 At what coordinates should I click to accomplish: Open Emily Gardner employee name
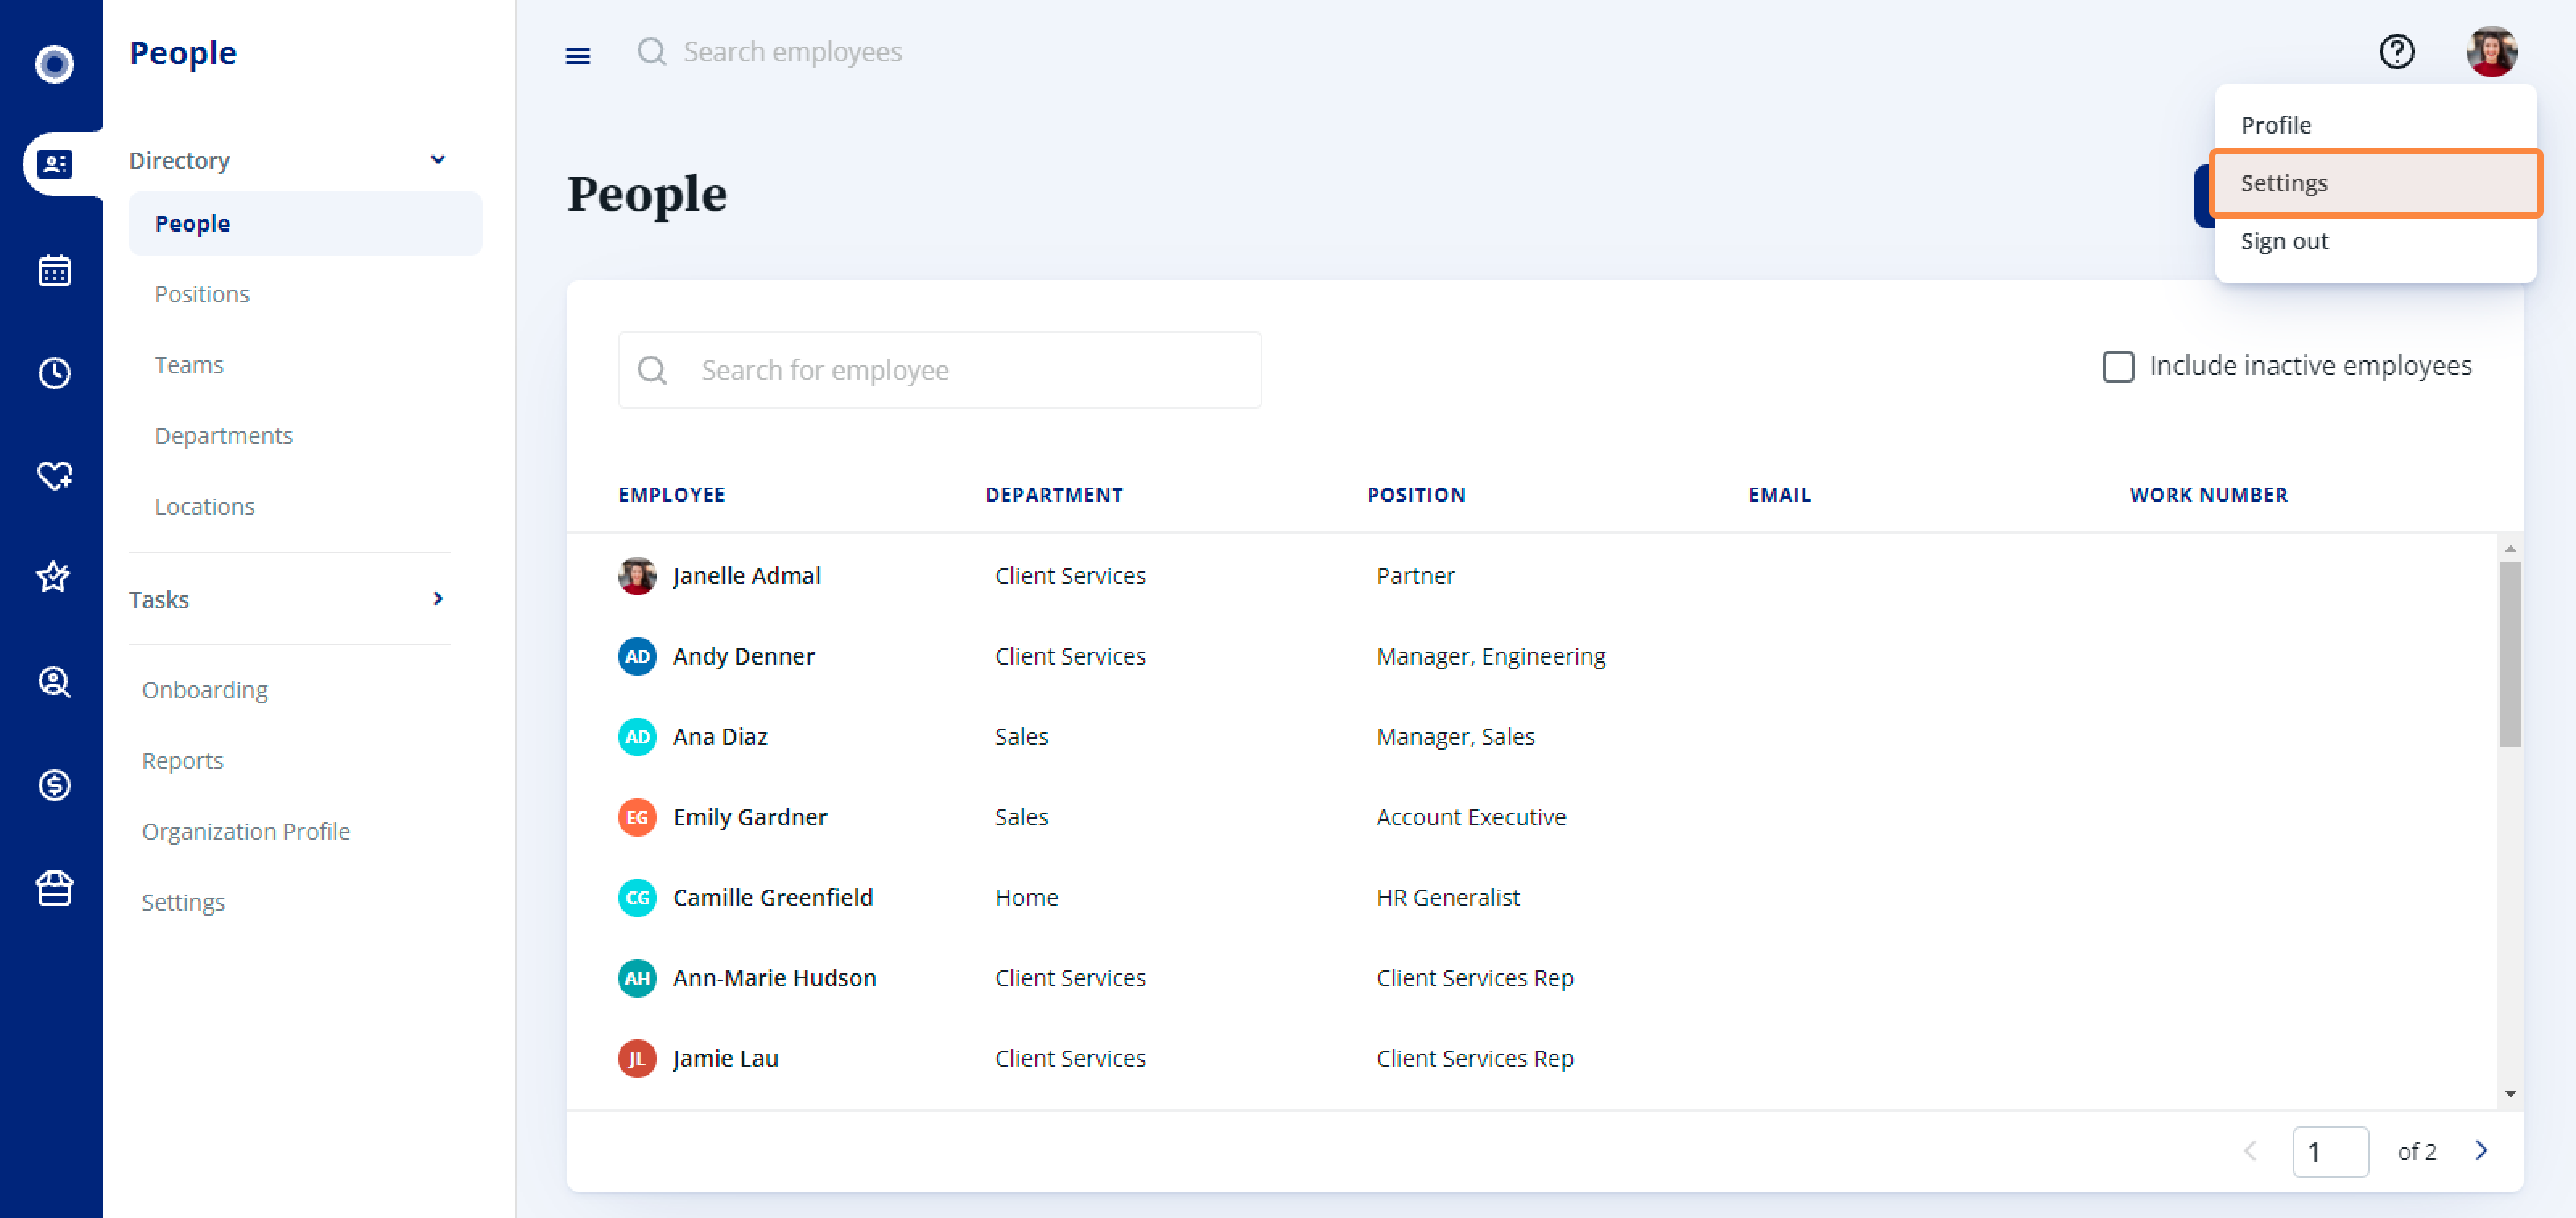(x=750, y=817)
